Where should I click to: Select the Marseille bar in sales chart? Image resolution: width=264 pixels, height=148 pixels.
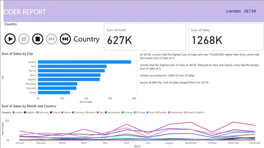tap(57, 88)
